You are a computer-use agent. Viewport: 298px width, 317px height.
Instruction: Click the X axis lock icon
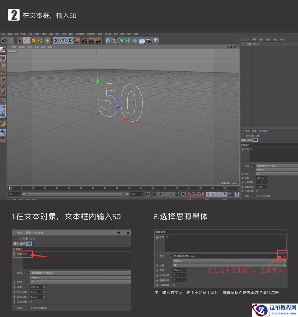click(x=56, y=40)
